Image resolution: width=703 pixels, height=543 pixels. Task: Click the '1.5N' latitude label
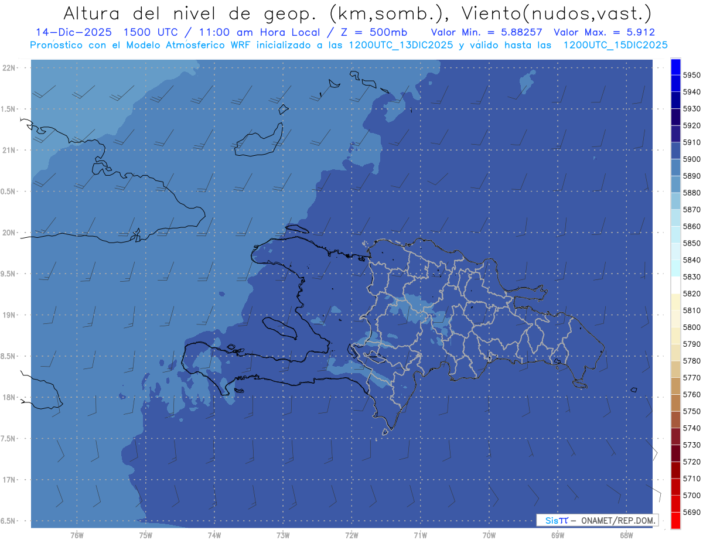9,109
